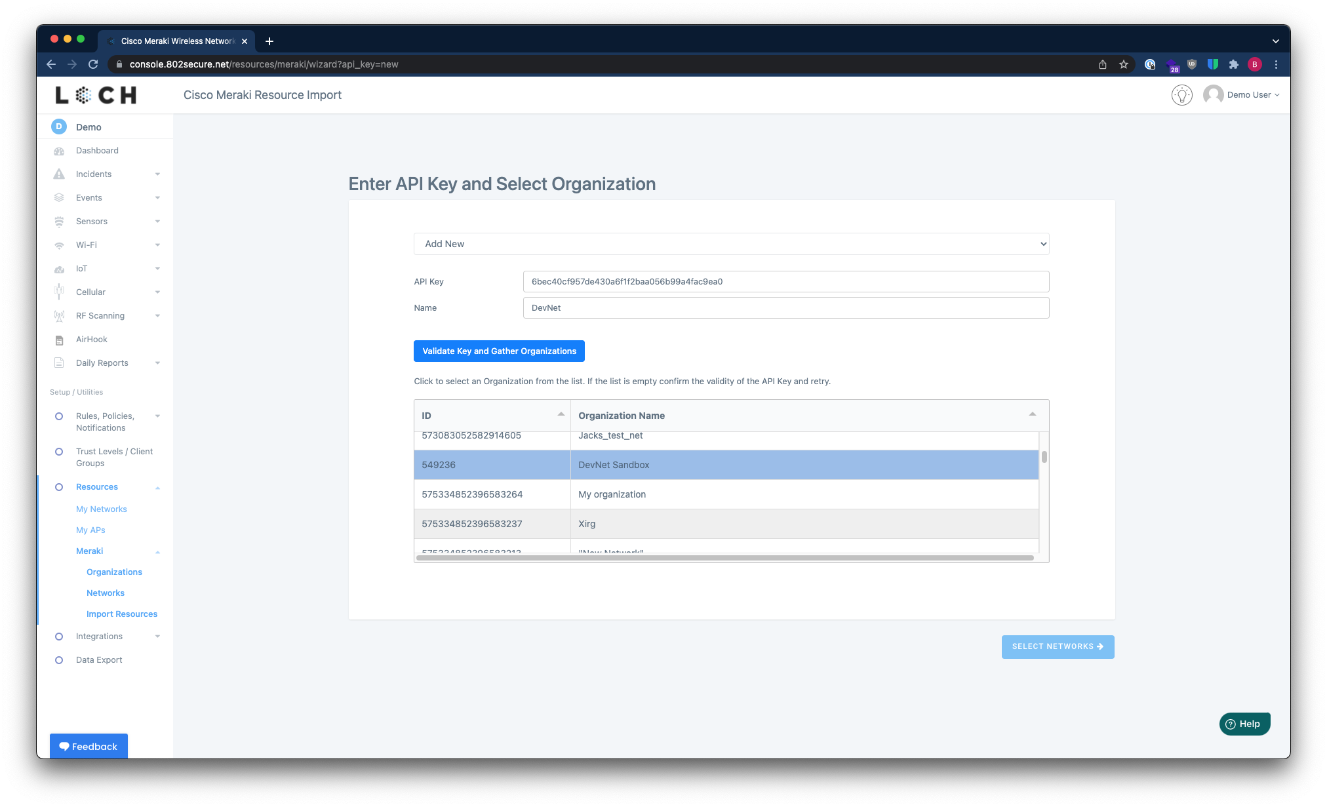Click Validate Key and Gather Organizations
Image resolution: width=1327 pixels, height=807 pixels.
click(x=499, y=351)
